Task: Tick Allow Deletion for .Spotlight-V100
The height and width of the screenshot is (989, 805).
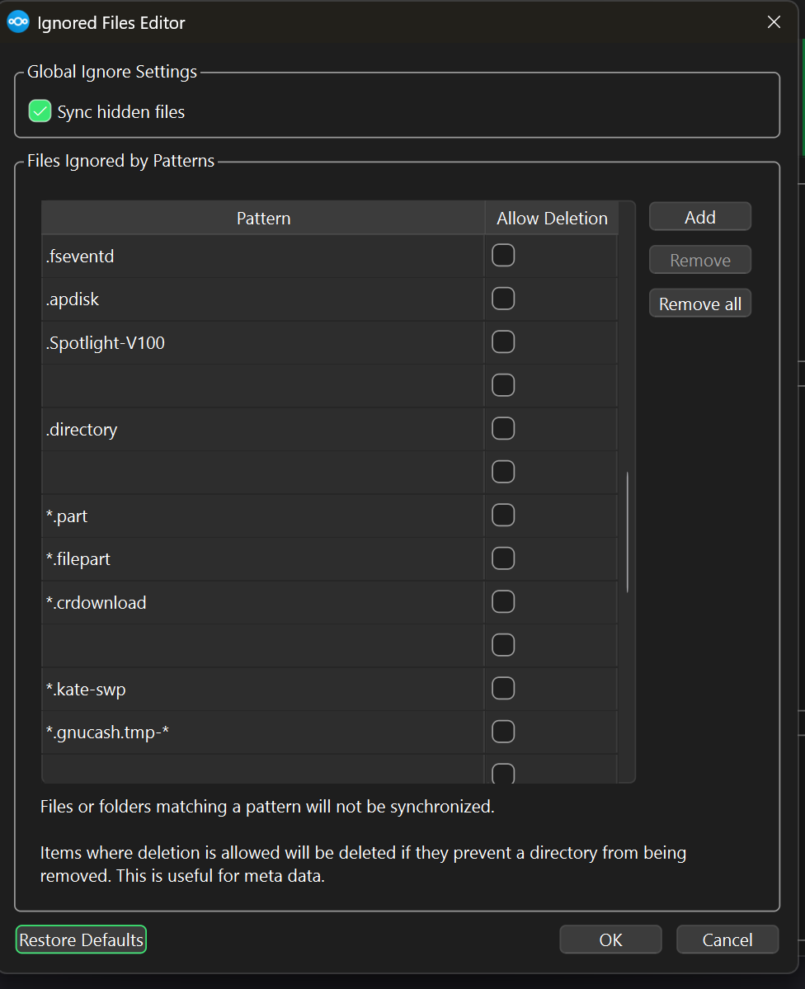Action: (503, 342)
